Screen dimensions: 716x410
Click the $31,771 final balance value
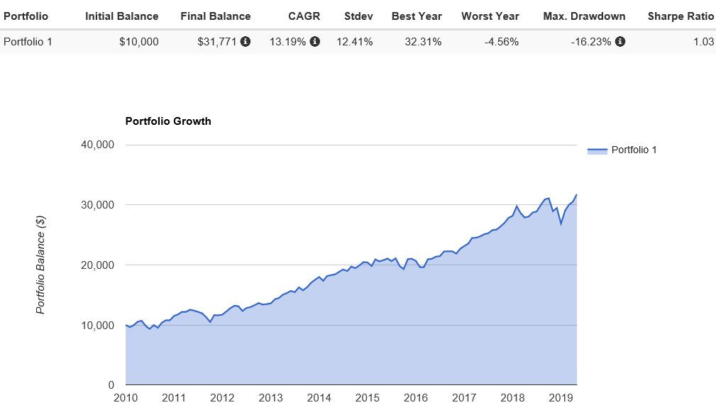coord(217,42)
